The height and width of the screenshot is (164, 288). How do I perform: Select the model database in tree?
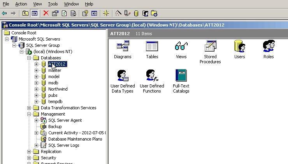(54, 77)
